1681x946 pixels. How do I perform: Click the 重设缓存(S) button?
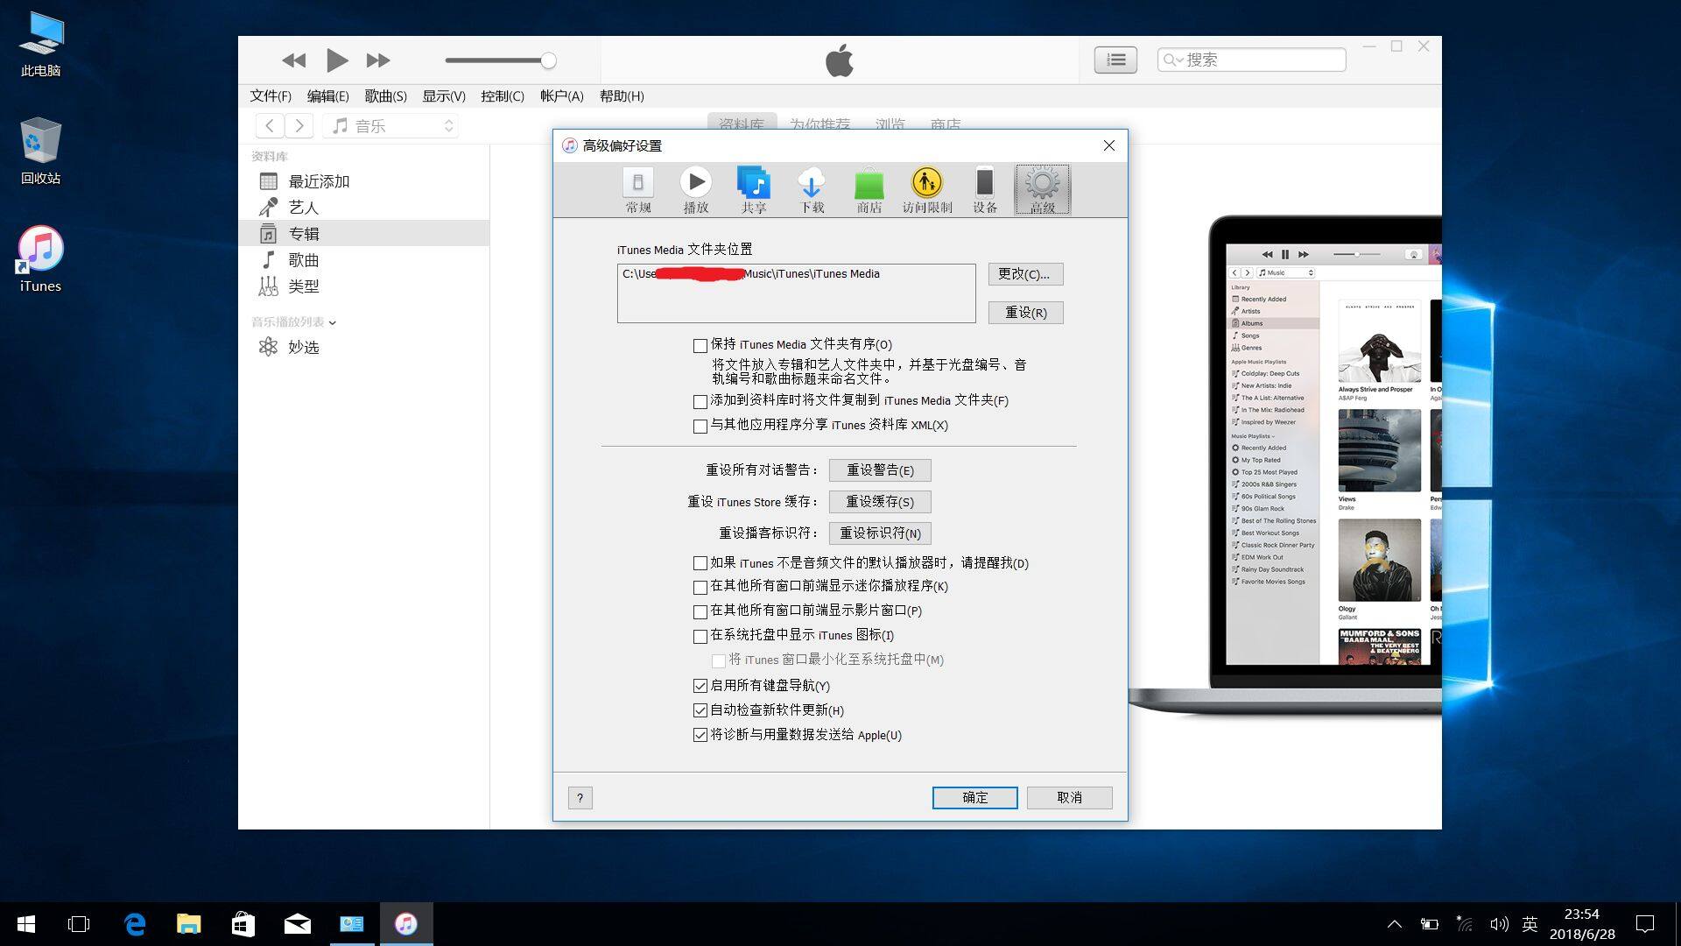point(880,502)
